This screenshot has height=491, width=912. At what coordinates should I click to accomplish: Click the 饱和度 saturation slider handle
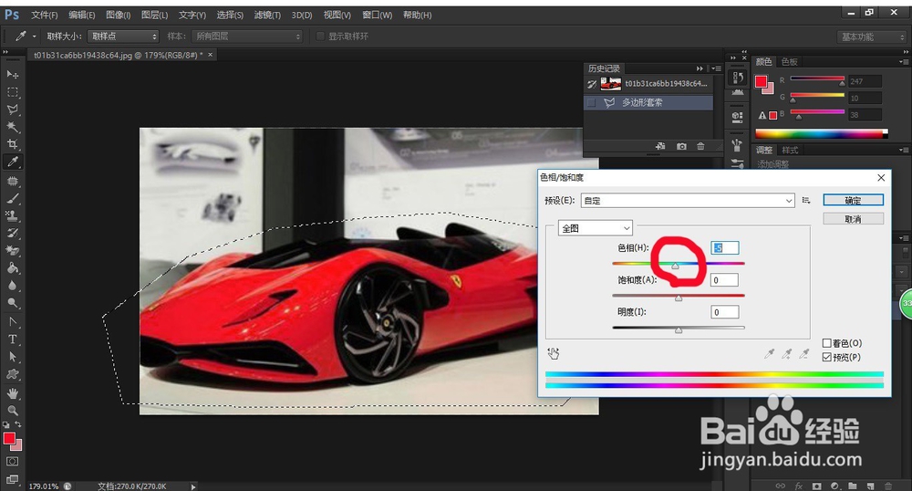click(x=679, y=298)
